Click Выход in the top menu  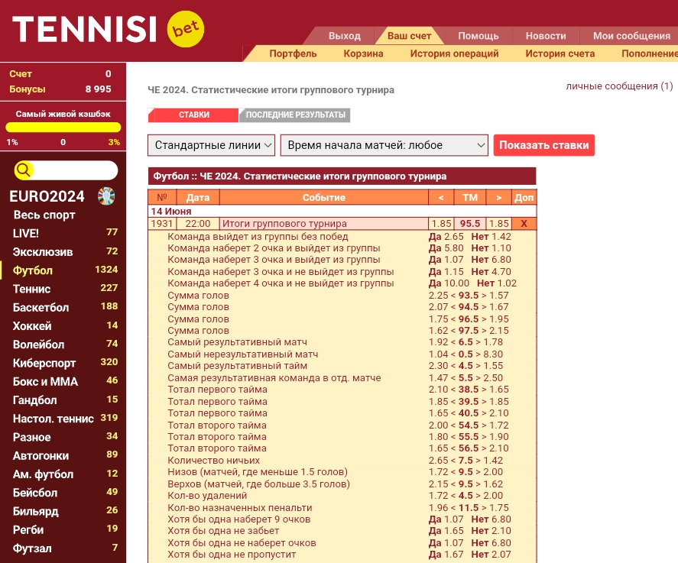pyautogui.click(x=344, y=36)
